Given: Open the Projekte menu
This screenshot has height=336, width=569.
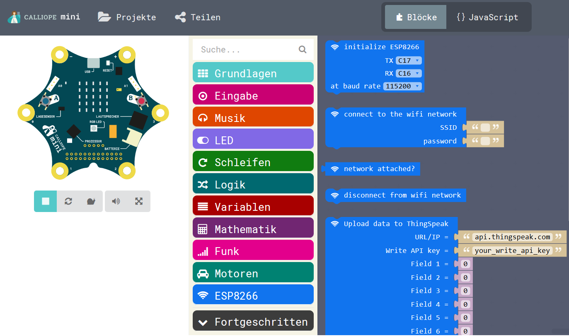Looking at the screenshot, I should pos(126,17).
